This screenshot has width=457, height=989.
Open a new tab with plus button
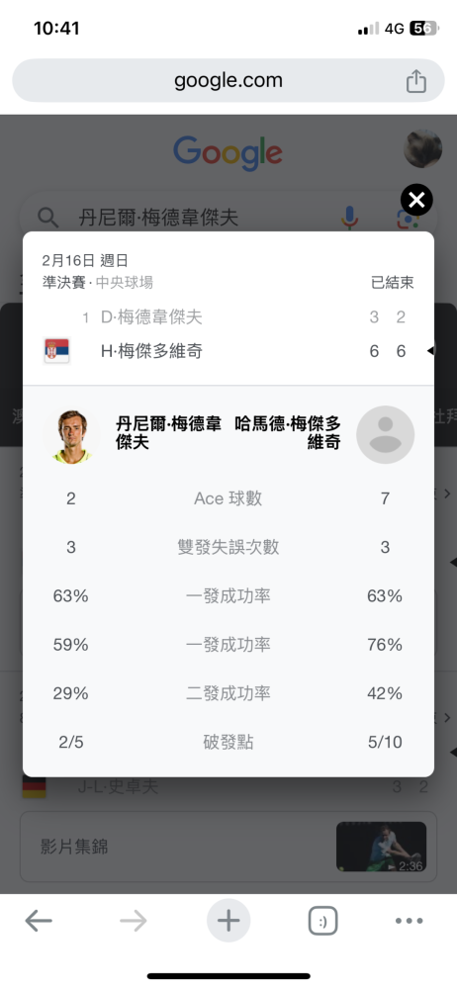pos(228,921)
